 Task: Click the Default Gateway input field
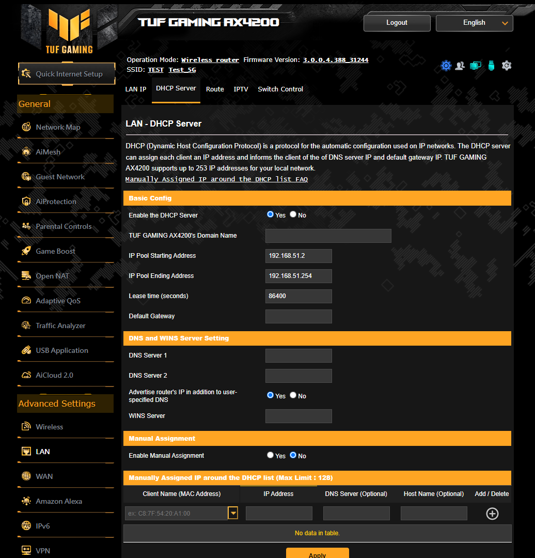[x=298, y=316]
